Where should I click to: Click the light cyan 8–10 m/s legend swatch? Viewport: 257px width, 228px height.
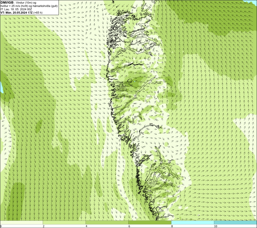pos(192,222)
